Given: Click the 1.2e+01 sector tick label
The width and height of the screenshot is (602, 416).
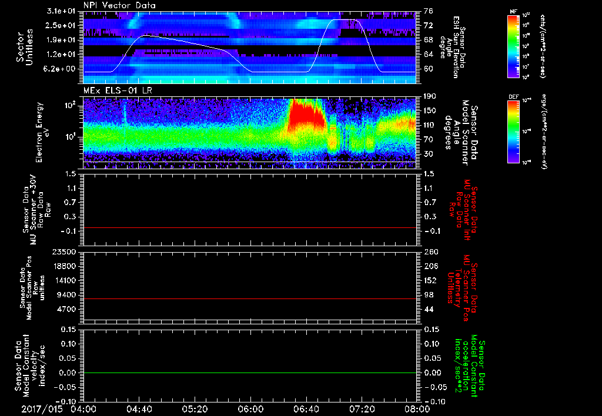Looking at the screenshot, I should click(61, 55).
